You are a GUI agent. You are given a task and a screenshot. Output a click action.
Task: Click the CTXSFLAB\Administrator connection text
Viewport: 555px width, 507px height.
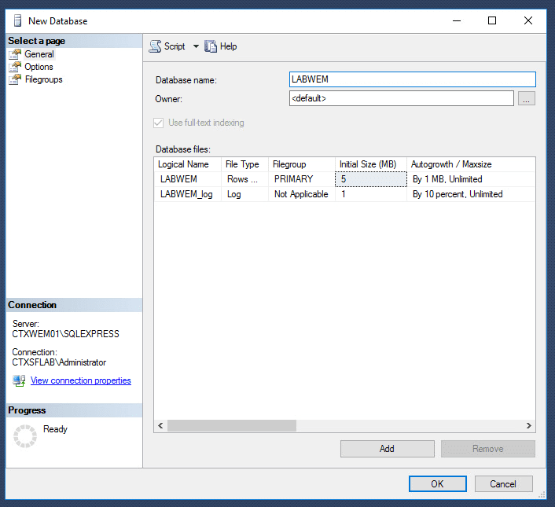point(59,362)
